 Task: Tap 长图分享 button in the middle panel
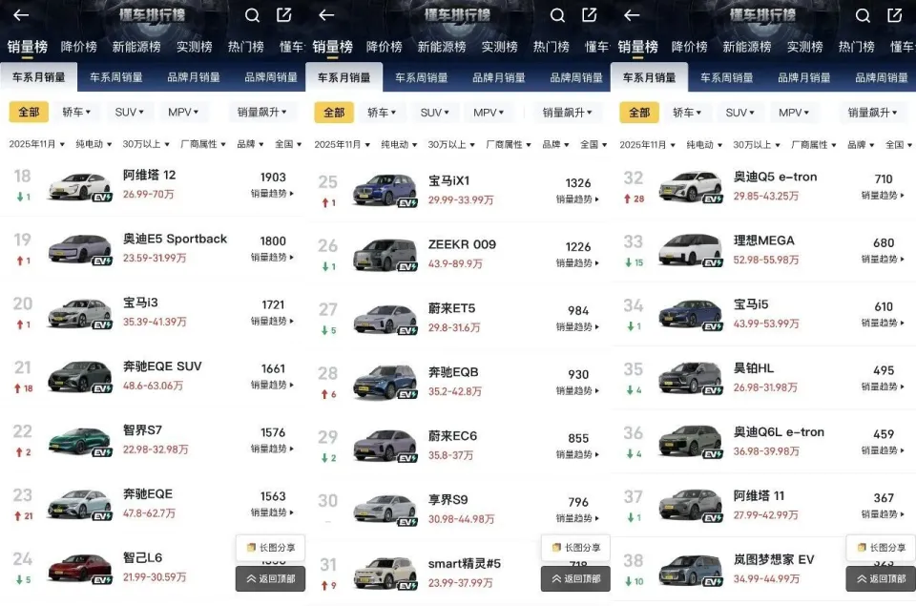(575, 548)
